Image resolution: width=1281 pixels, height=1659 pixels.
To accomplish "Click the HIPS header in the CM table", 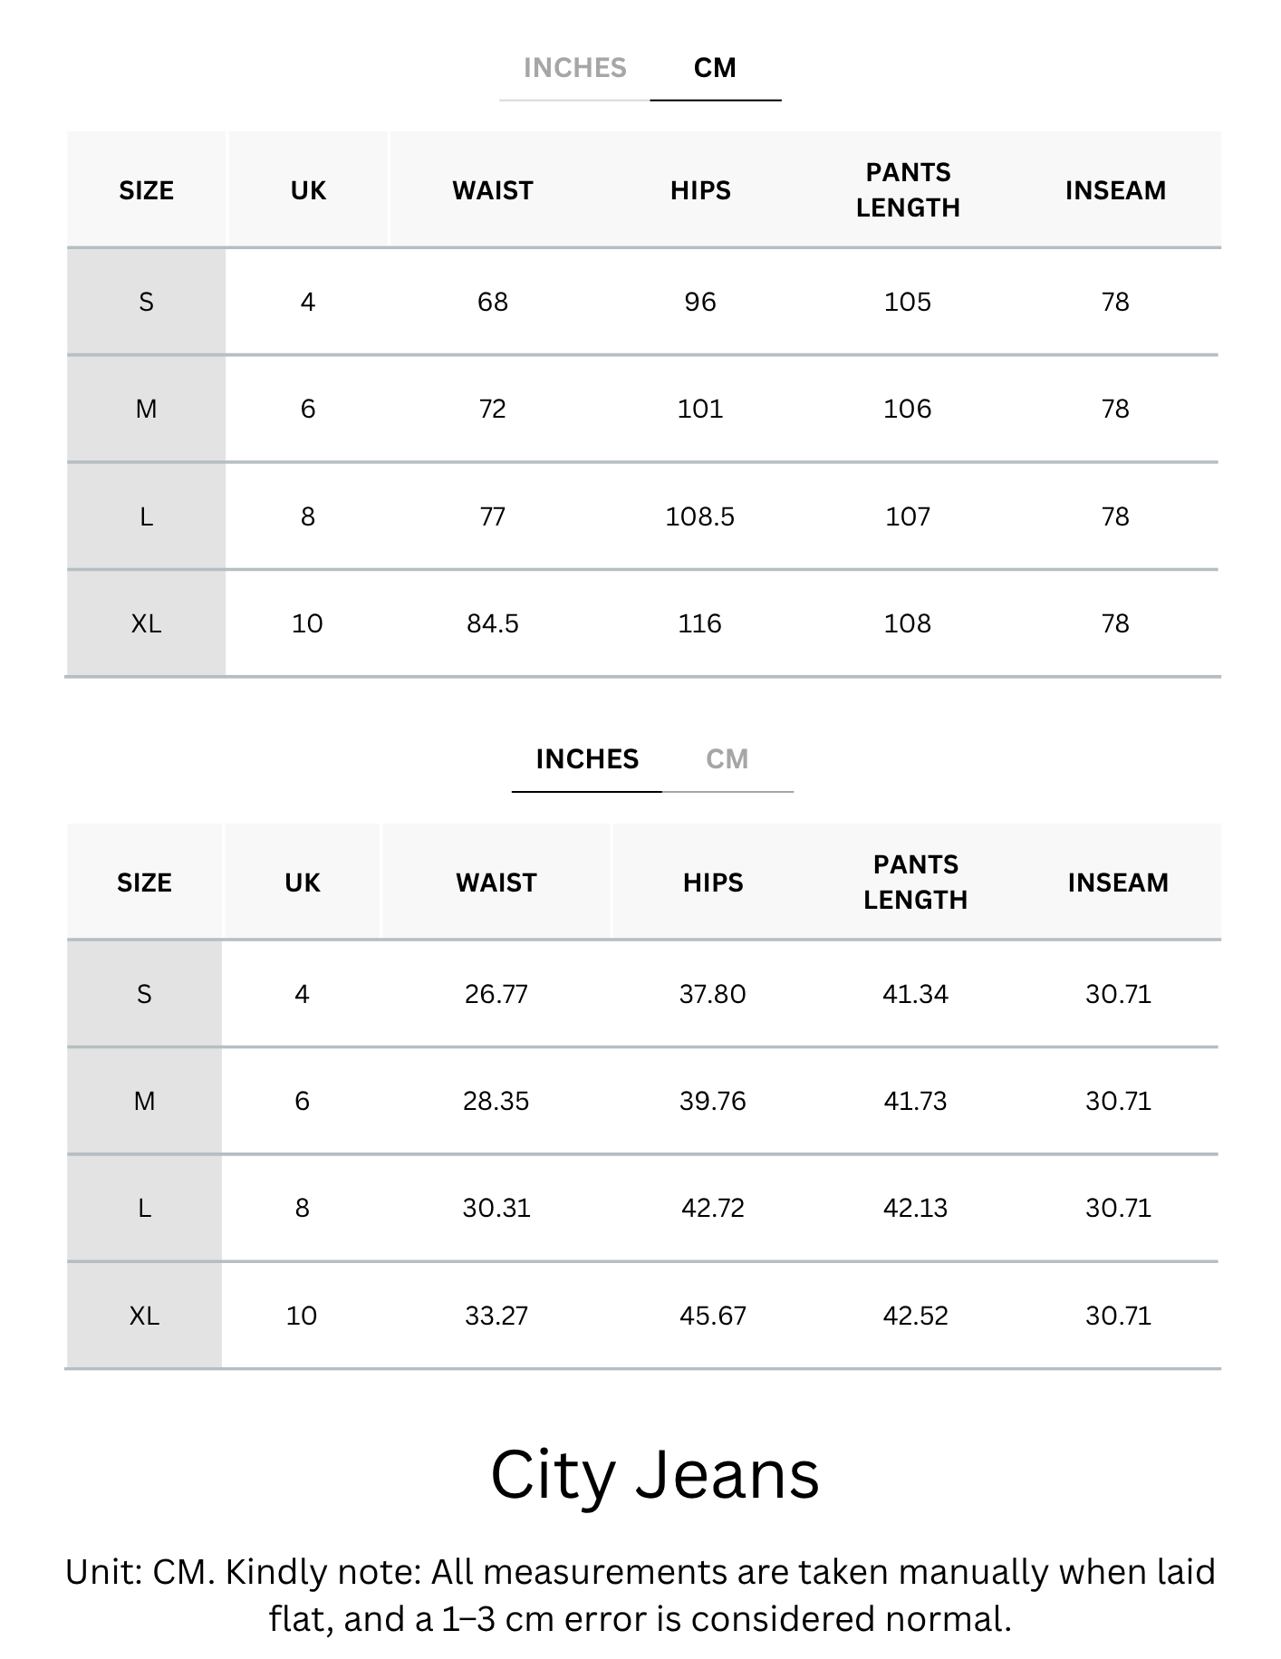I will click(x=700, y=190).
